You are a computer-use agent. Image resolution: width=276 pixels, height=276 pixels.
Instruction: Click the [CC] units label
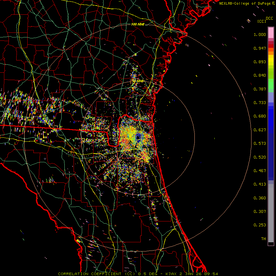262,21
